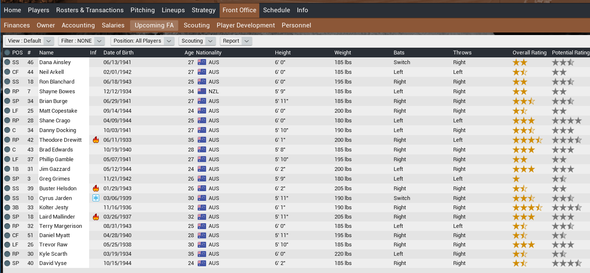The height and width of the screenshot is (273, 590).
Task: Open the Position: All Players dropdown
Action: pos(142,41)
